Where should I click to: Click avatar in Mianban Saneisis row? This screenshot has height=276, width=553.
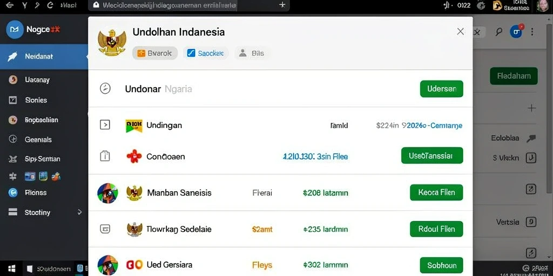click(107, 193)
